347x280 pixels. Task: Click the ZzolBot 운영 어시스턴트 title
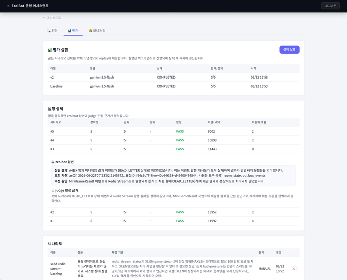tap(30, 6)
